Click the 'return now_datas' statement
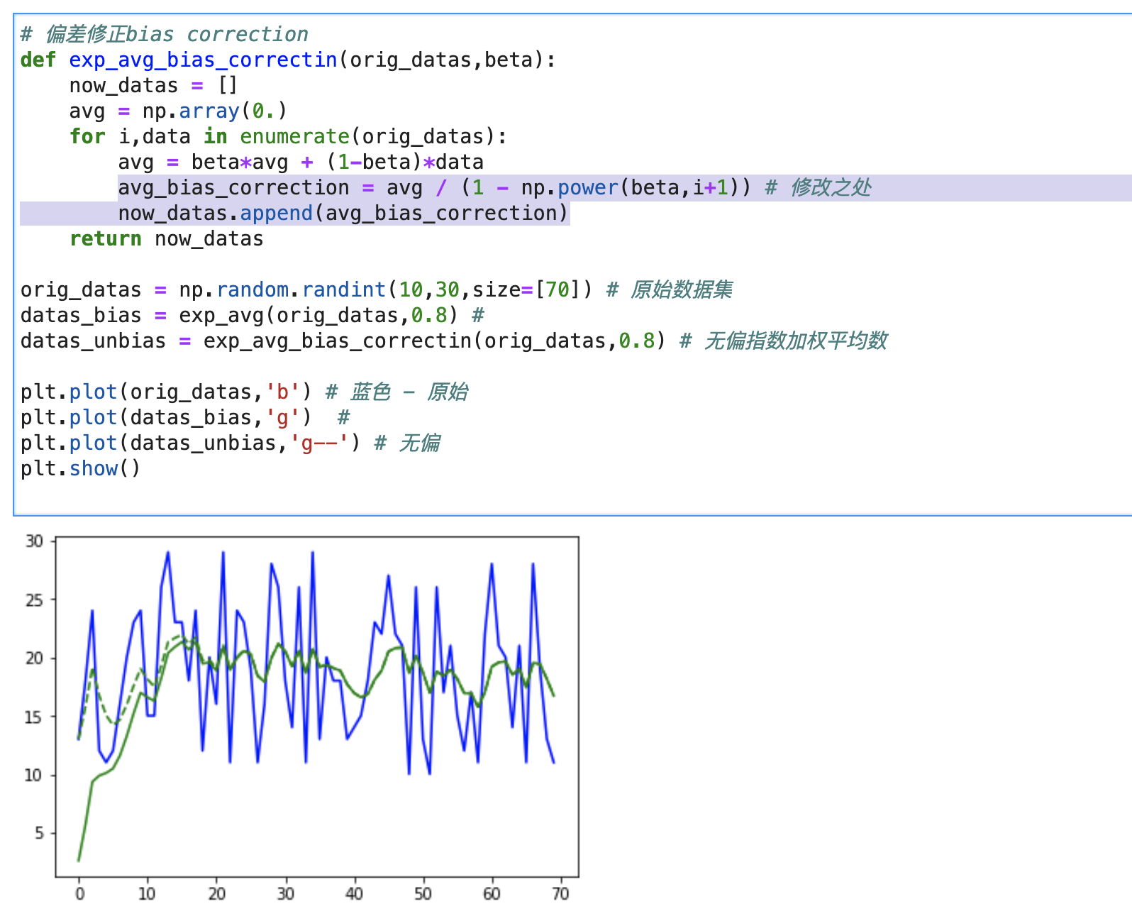This screenshot has height=911, width=1132. pyautogui.click(x=166, y=238)
